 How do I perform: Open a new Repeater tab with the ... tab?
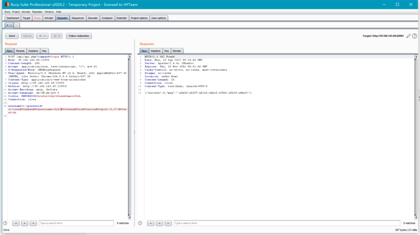tap(17, 25)
